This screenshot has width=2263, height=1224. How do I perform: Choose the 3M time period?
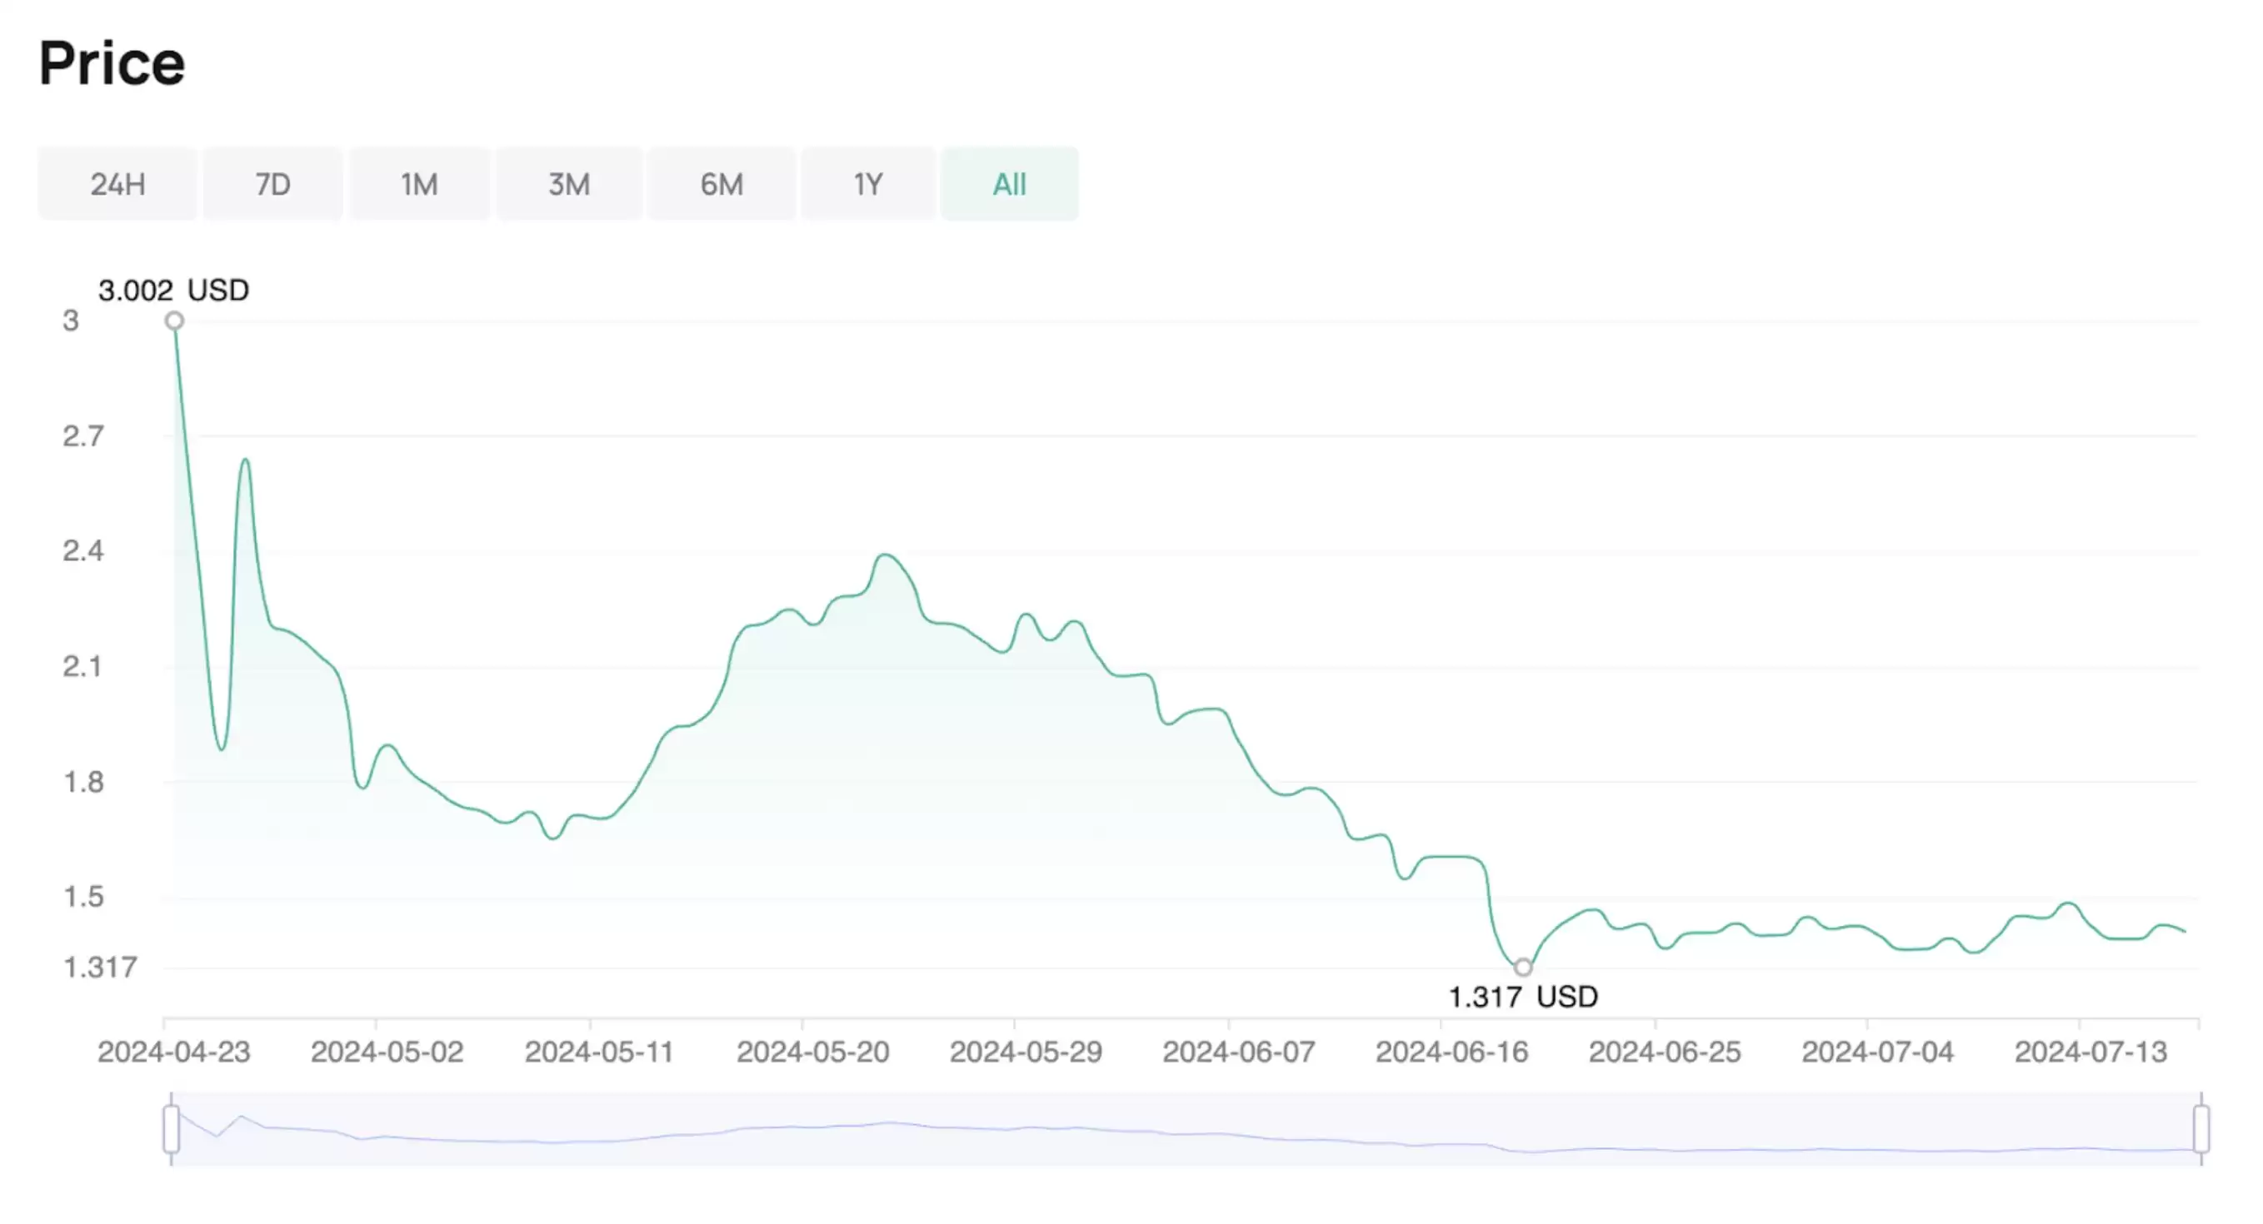(568, 183)
